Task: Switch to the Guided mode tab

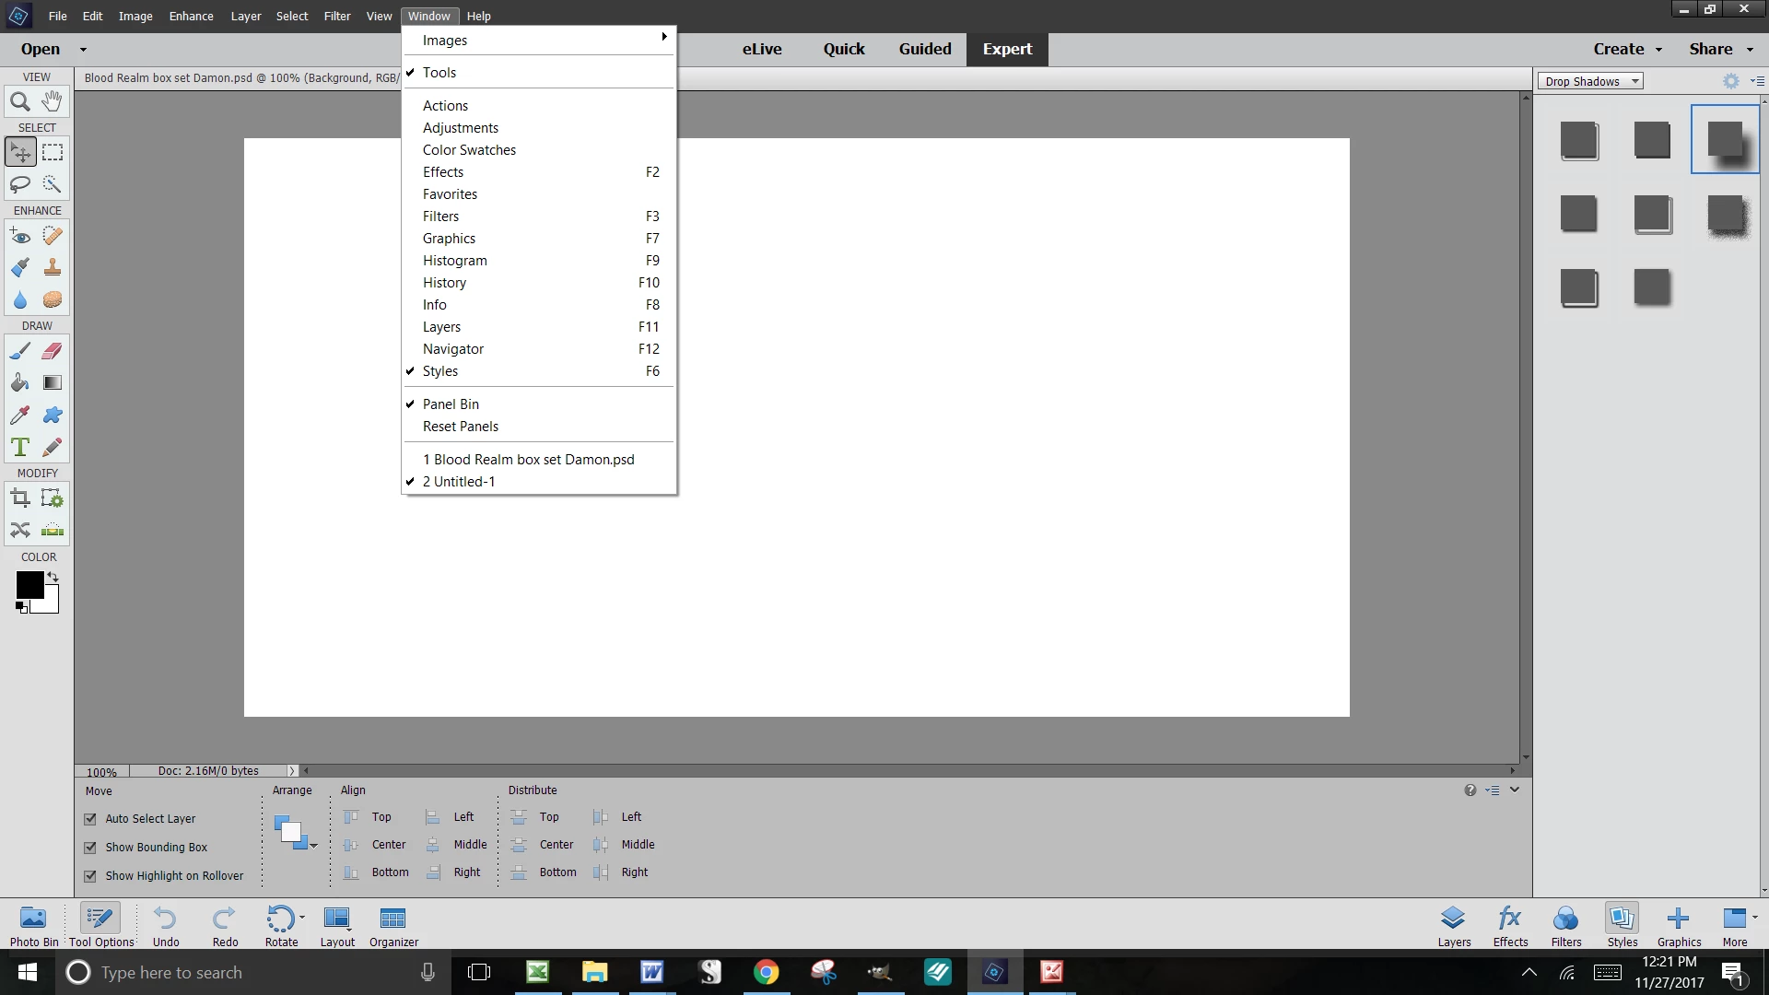Action: (x=924, y=49)
